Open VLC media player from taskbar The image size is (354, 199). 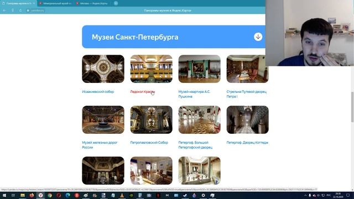point(122,195)
